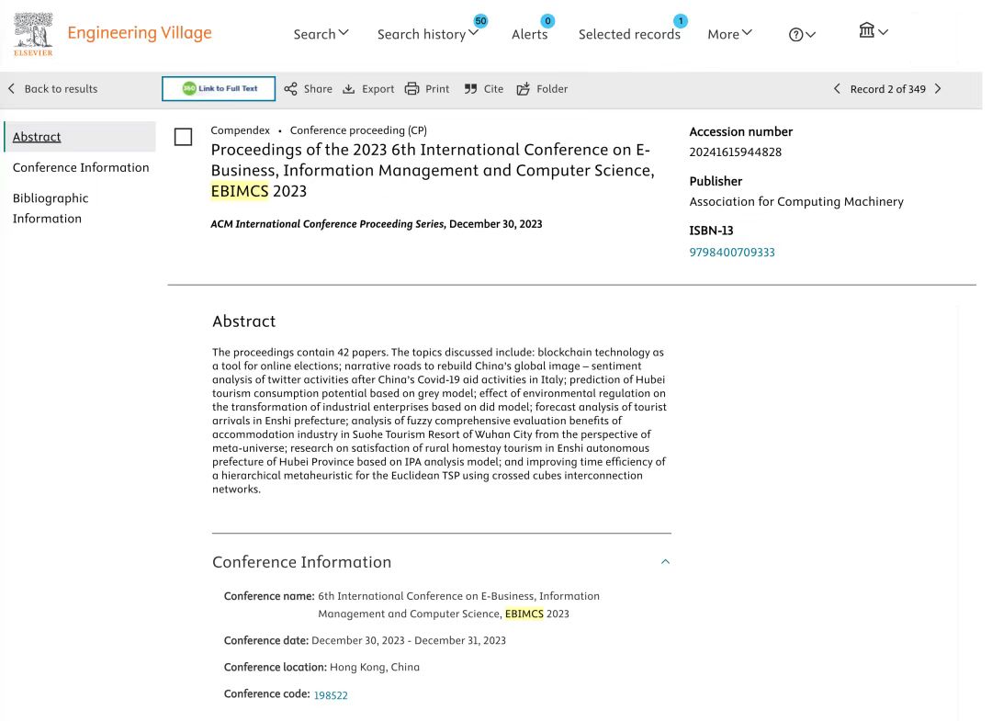This screenshot has width=992, height=721.
Task: Open the institution account menu icon
Action: pos(874,30)
